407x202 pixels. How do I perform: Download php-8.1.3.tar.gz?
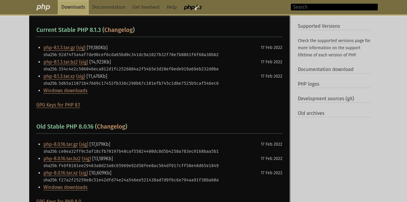pyautogui.click(x=59, y=48)
